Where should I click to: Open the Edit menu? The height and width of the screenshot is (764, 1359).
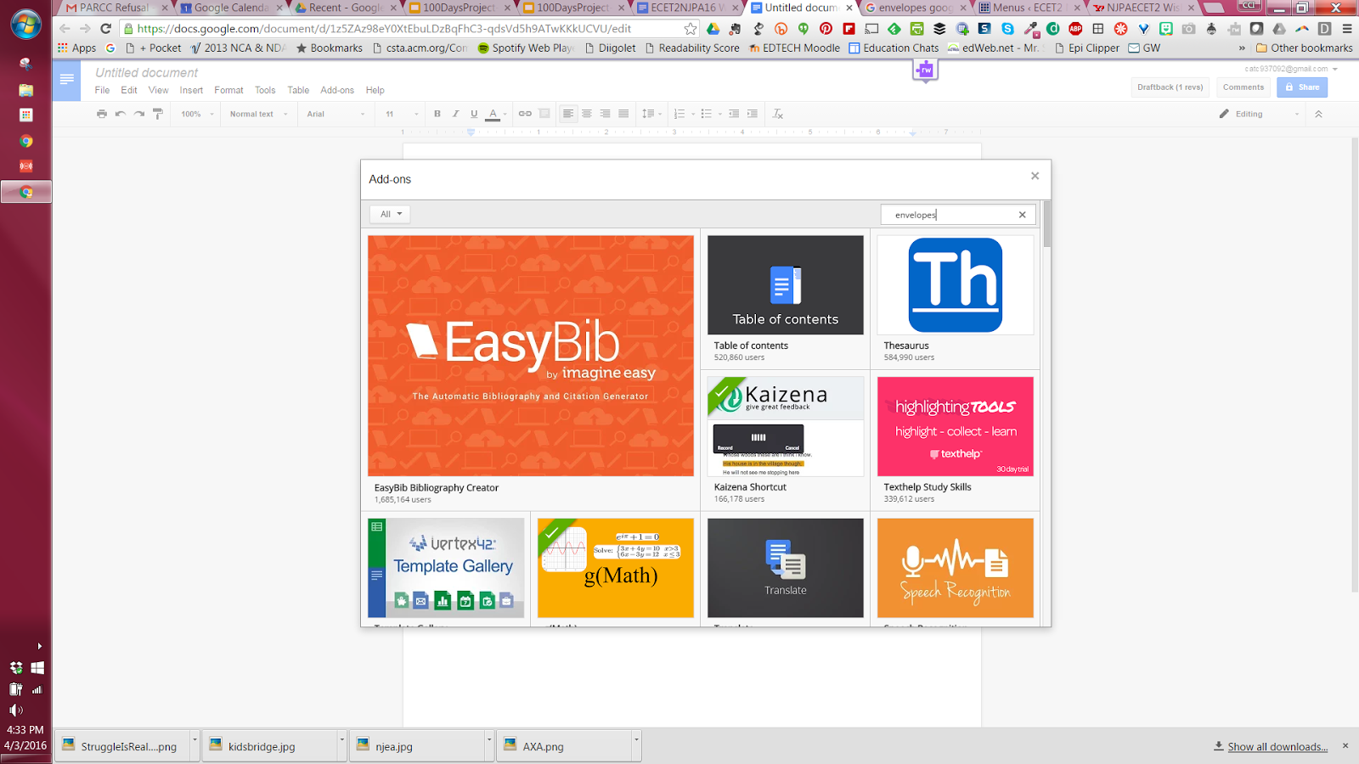click(129, 90)
